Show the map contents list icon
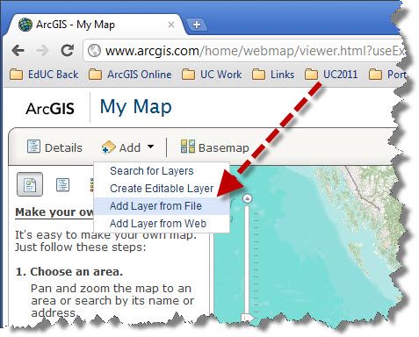This screenshot has width=419, height=337. click(x=62, y=184)
